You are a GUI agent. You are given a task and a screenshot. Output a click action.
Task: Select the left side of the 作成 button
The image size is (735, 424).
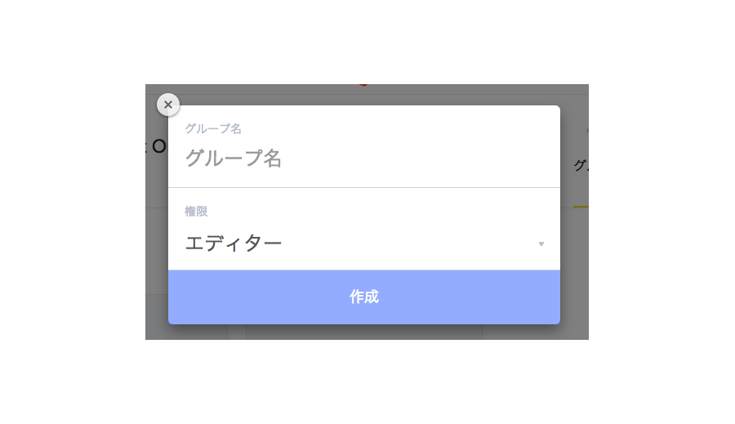[x=259, y=297]
